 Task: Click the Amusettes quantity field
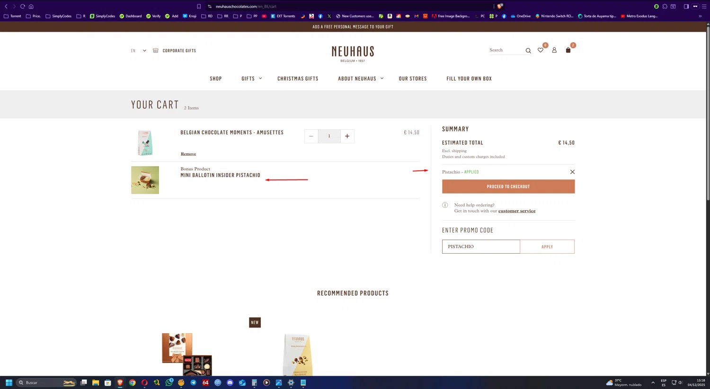(329, 136)
